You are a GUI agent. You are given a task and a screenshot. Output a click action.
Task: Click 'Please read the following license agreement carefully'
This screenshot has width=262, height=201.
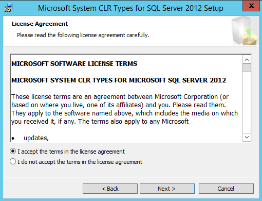83,35
